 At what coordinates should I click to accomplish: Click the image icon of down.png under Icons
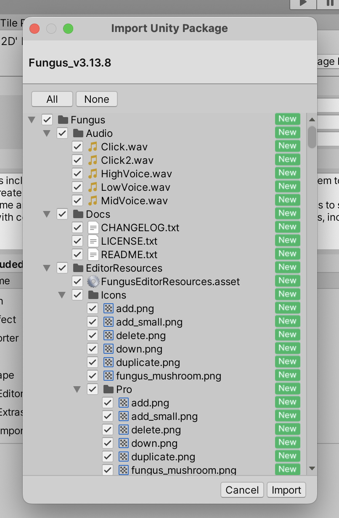point(108,349)
